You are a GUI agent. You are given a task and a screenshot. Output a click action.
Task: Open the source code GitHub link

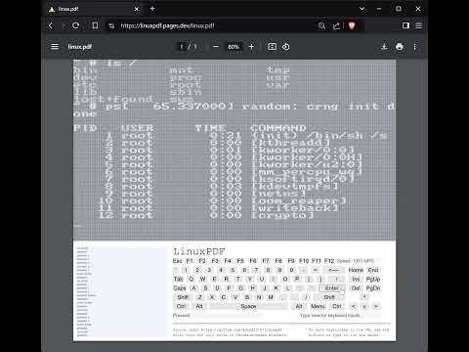(x=241, y=330)
